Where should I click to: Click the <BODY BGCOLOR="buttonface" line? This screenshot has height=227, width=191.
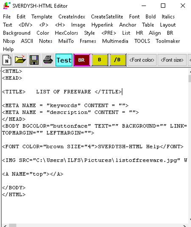95,126
